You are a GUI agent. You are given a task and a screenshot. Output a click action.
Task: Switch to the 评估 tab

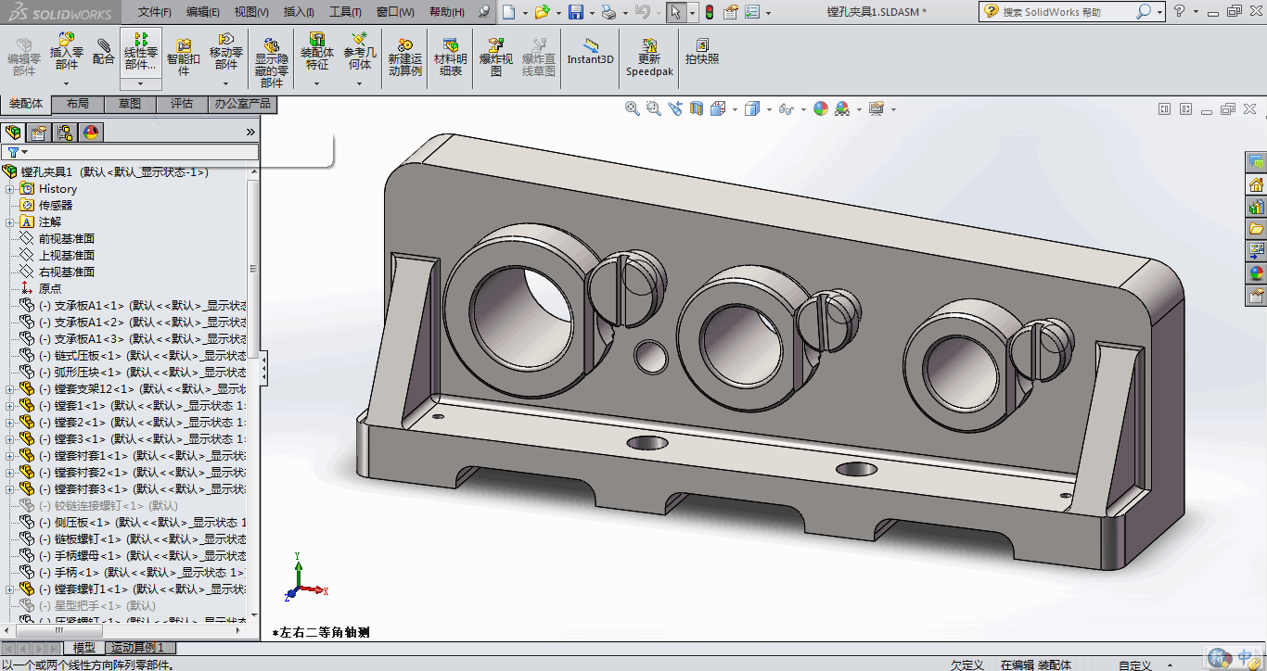pos(182,104)
